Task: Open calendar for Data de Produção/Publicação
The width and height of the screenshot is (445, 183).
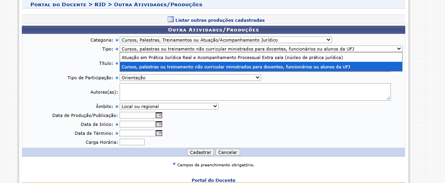Action: [x=159, y=115]
